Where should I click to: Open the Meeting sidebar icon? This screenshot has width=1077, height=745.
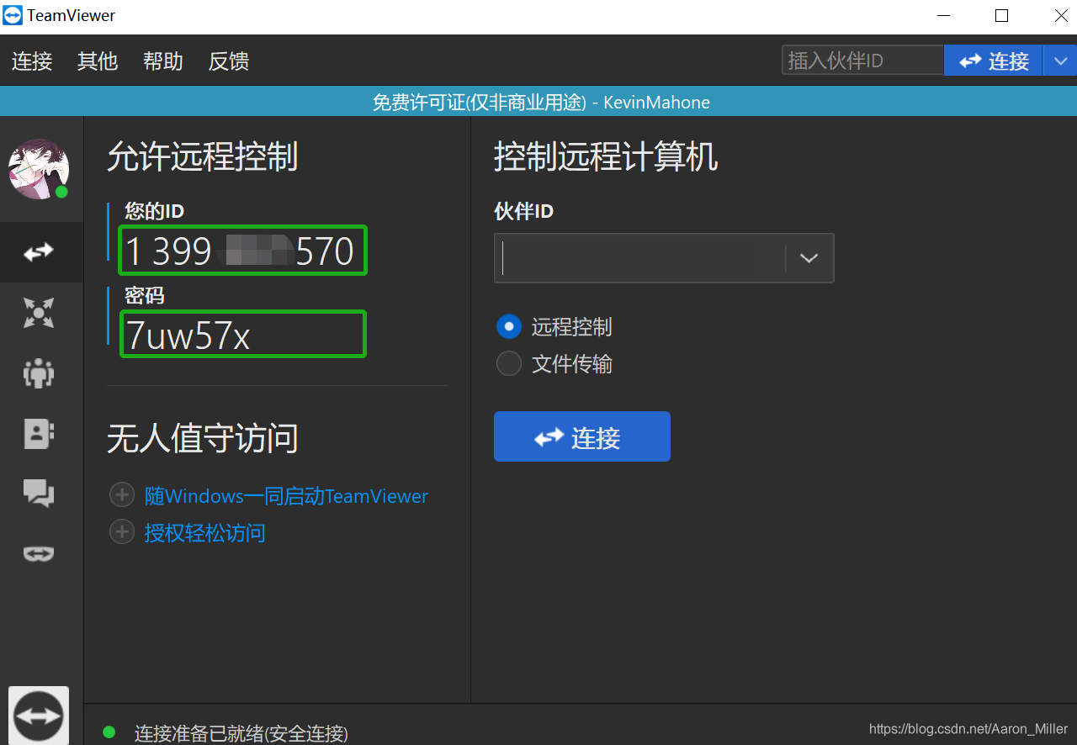[x=39, y=313]
